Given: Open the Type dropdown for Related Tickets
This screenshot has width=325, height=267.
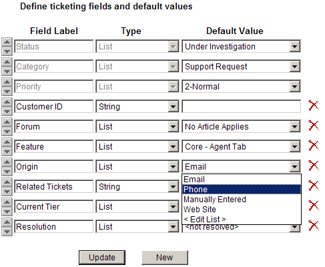Looking at the screenshot, I should 174,187.
